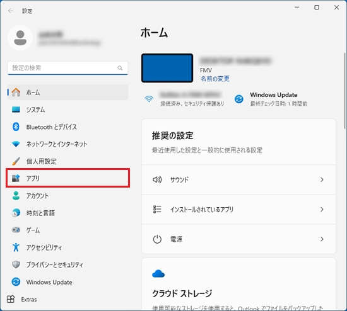This screenshot has height=311, width=347.
Task: Click 接続済み、セキュリティ保護あり network status
Action: (x=192, y=104)
